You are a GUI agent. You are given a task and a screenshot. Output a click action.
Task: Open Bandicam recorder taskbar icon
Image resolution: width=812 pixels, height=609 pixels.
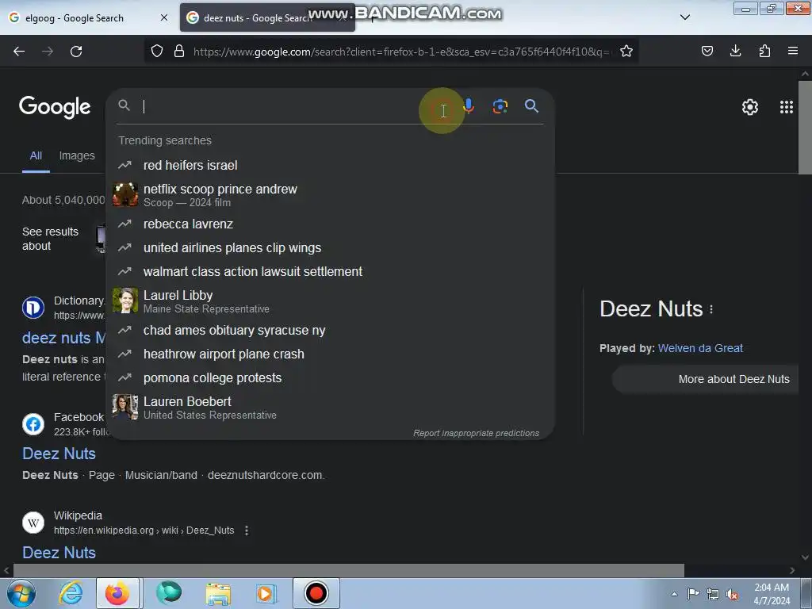(x=316, y=593)
